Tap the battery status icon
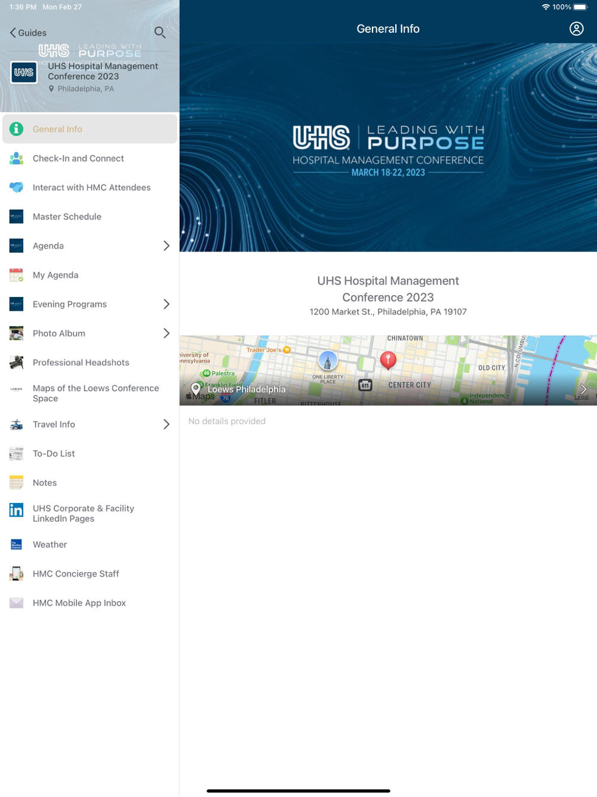This screenshot has height=797, width=597. 581,7
